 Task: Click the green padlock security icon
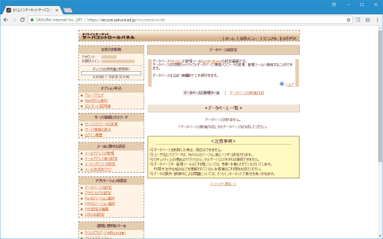[x=32, y=20]
